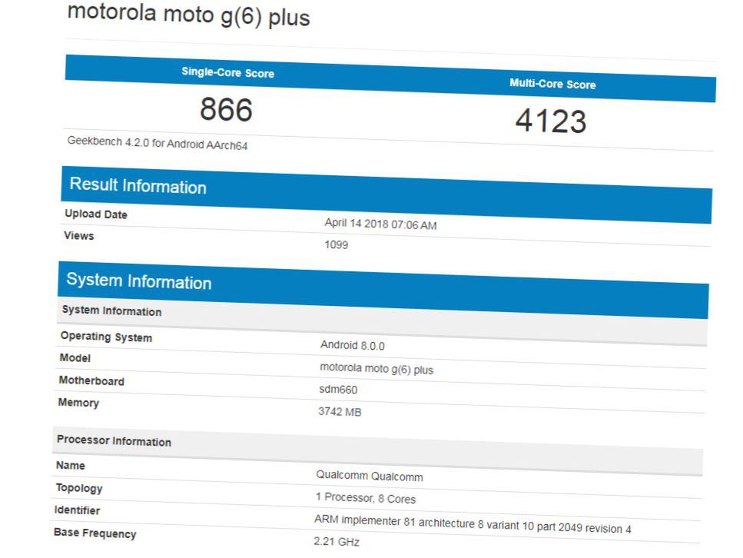Viewport: 743px width, 558px height.
Task: Select the Identifier label
Action: point(78,510)
